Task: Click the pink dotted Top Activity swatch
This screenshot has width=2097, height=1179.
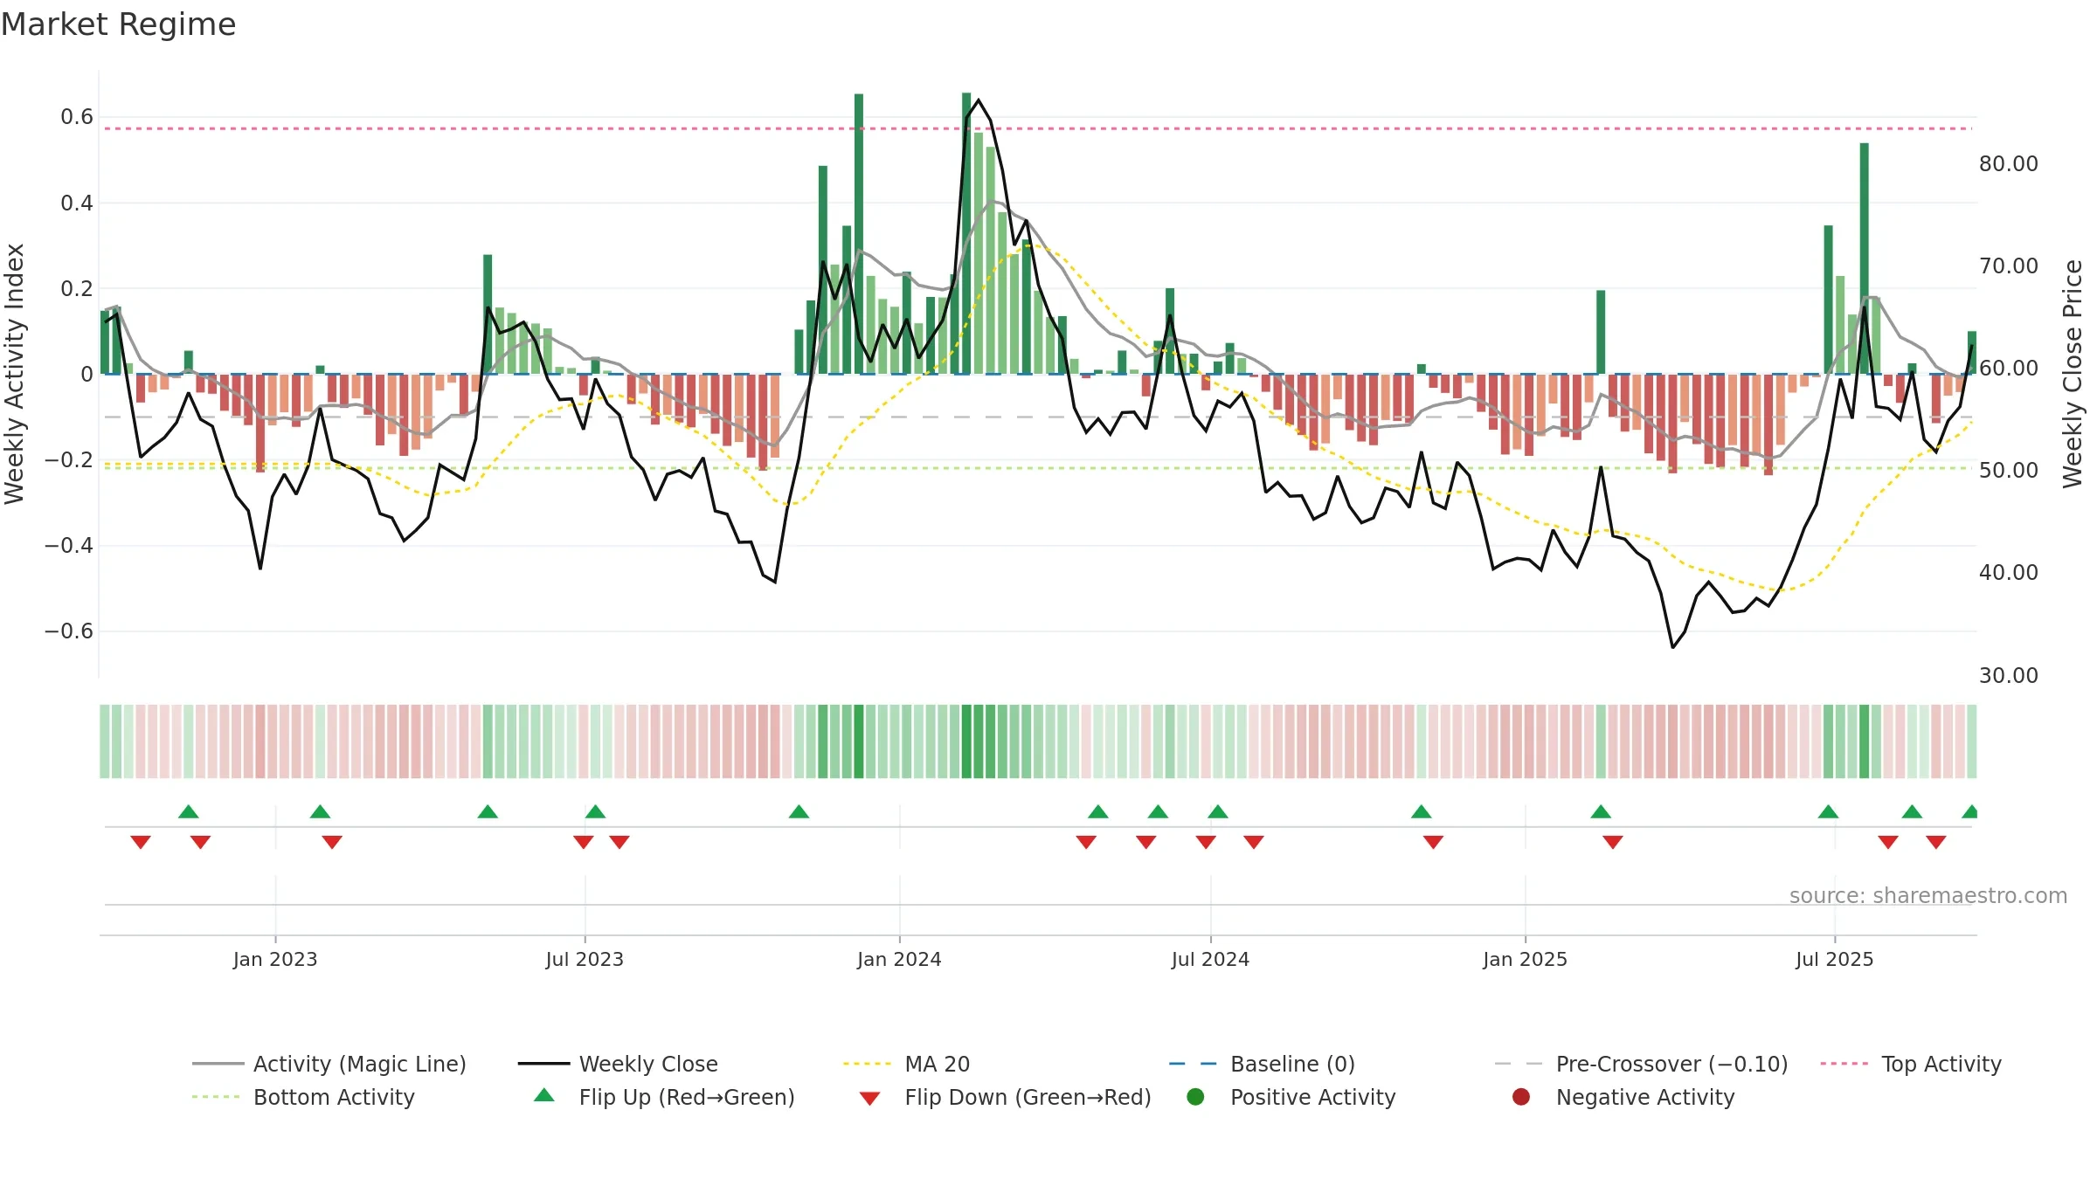Action: 1844,1064
